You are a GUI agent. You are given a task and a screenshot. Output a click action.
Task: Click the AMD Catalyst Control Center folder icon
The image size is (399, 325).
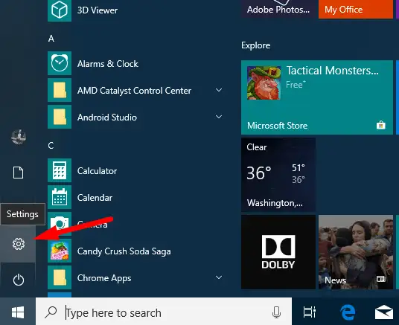pos(60,90)
